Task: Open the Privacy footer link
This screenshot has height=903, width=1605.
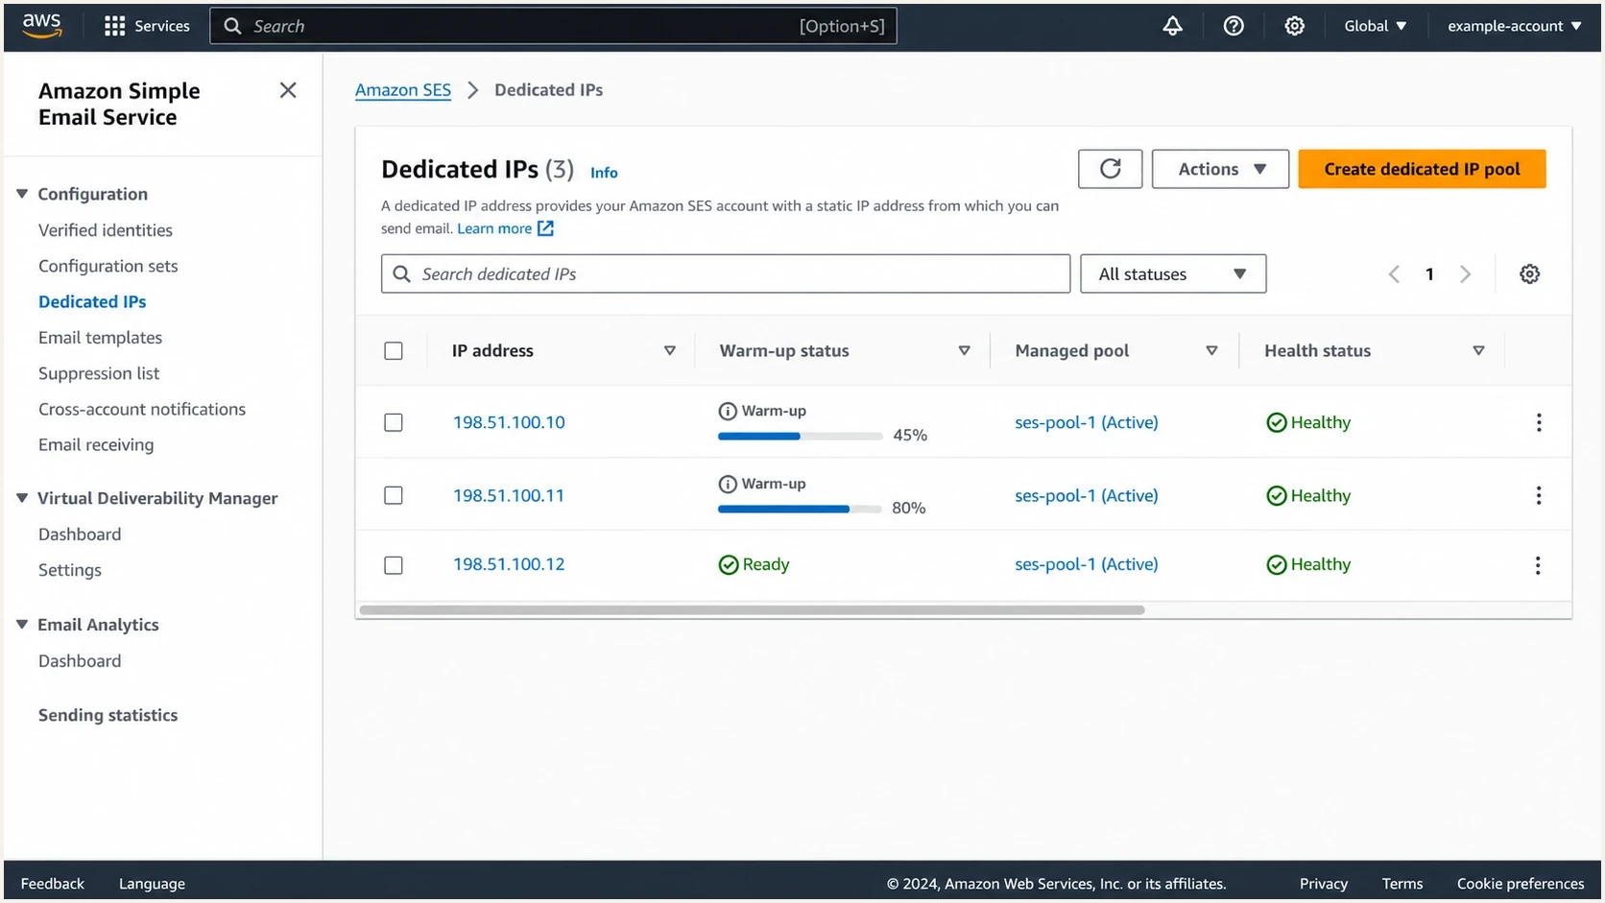Action: click(x=1324, y=884)
